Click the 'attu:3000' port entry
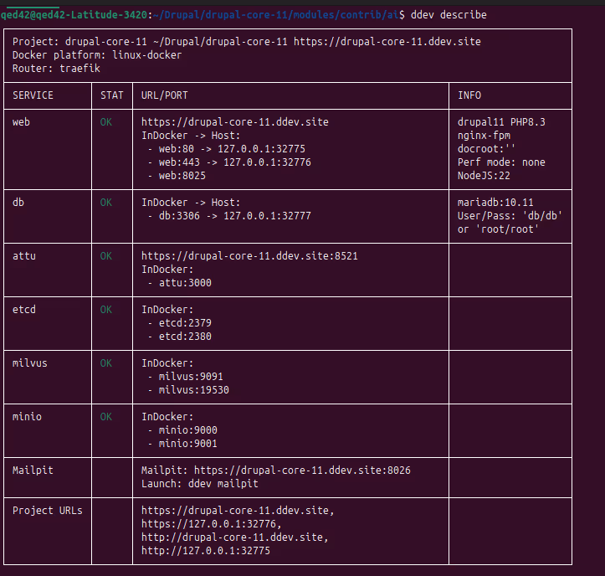The height and width of the screenshot is (576, 605). tap(185, 283)
